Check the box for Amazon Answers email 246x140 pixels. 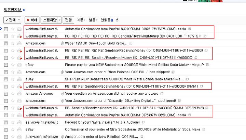click(x=6, y=94)
